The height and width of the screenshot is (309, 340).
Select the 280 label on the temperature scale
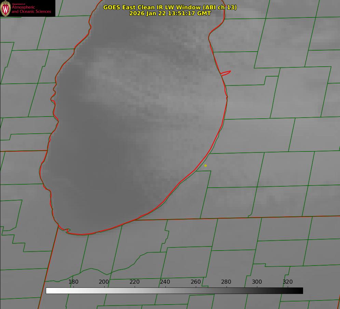[226, 282]
